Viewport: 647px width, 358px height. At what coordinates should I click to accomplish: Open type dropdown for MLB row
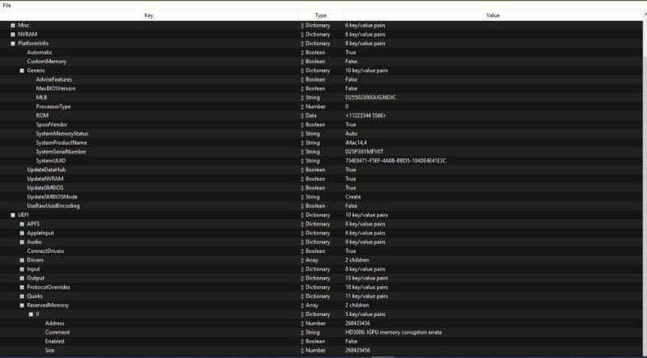coord(302,98)
